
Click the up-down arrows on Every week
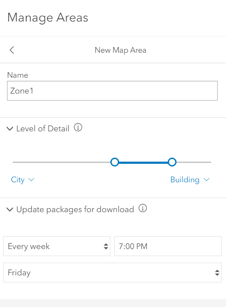click(x=106, y=246)
